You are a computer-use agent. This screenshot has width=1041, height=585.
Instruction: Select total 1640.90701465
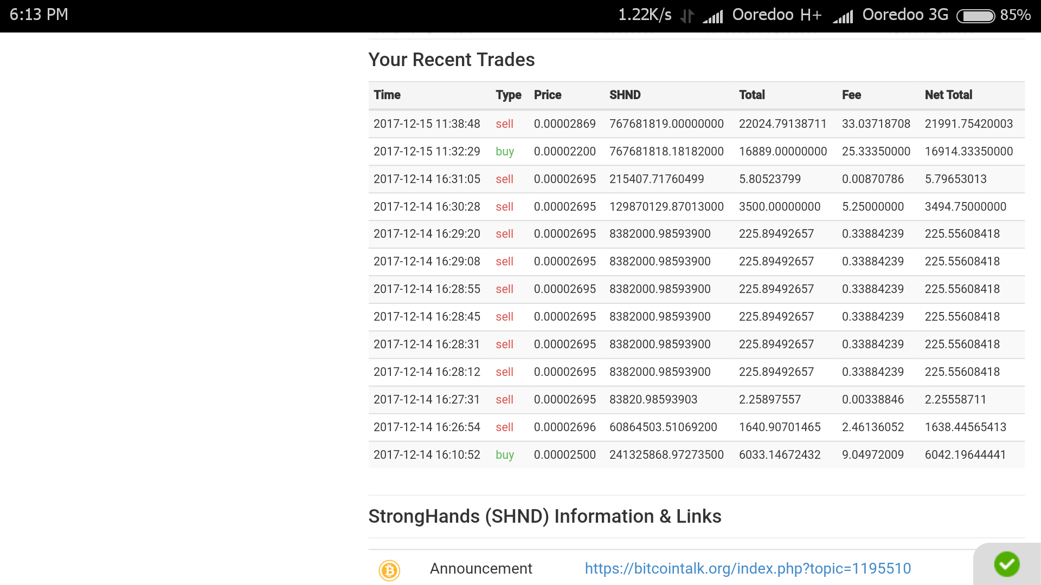coord(780,427)
